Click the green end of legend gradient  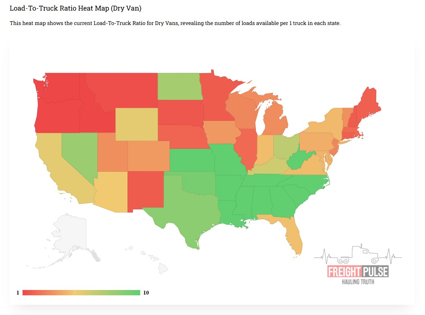[x=137, y=293]
